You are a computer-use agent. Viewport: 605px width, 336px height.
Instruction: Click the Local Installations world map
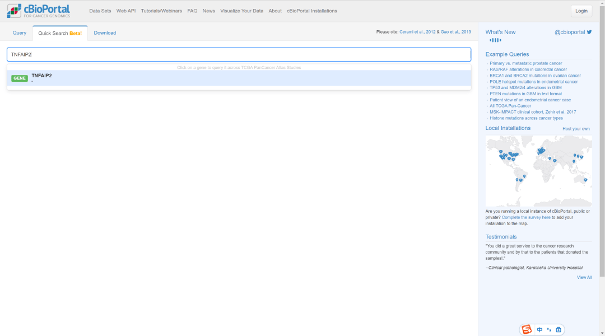(538, 171)
